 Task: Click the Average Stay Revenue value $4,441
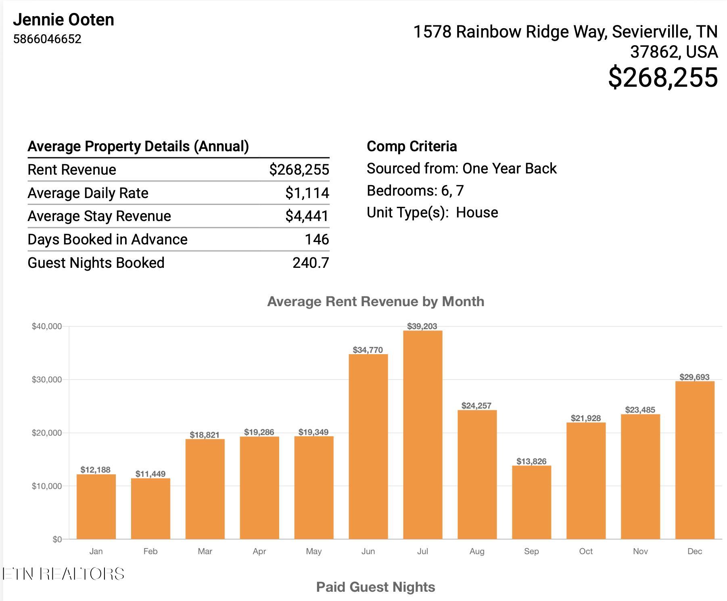point(307,216)
